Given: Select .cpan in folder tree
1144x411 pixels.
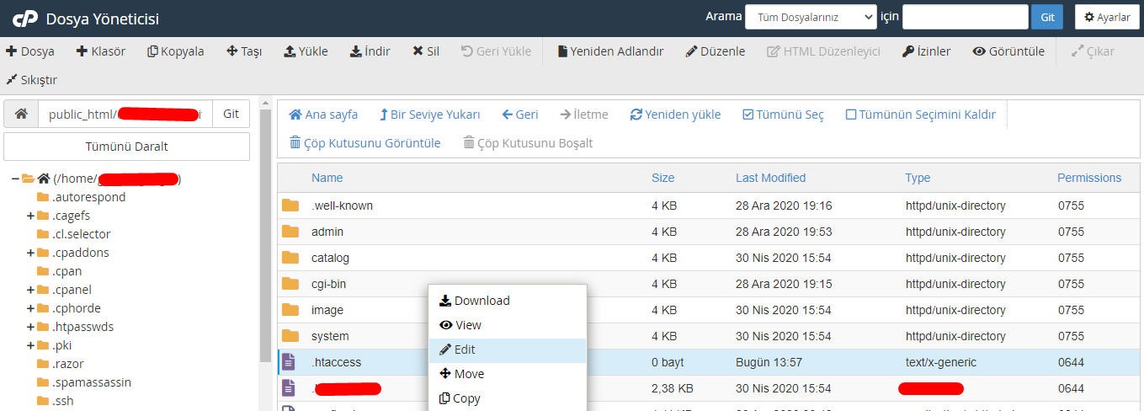Looking at the screenshot, I should pyautogui.click(x=67, y=271).
